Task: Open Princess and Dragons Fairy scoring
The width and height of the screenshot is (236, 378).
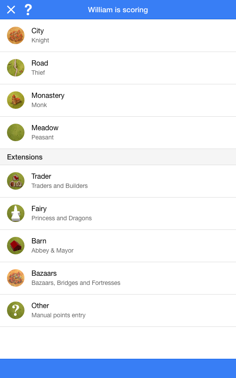Action: point(118,213)
